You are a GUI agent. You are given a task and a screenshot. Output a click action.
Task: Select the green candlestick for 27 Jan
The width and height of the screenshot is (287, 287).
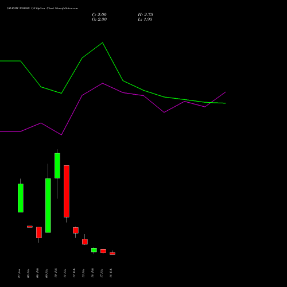[x=21, y=198]
